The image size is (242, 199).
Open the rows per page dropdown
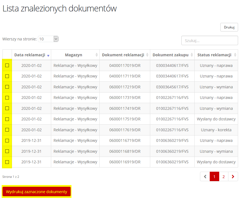[48, 39]
